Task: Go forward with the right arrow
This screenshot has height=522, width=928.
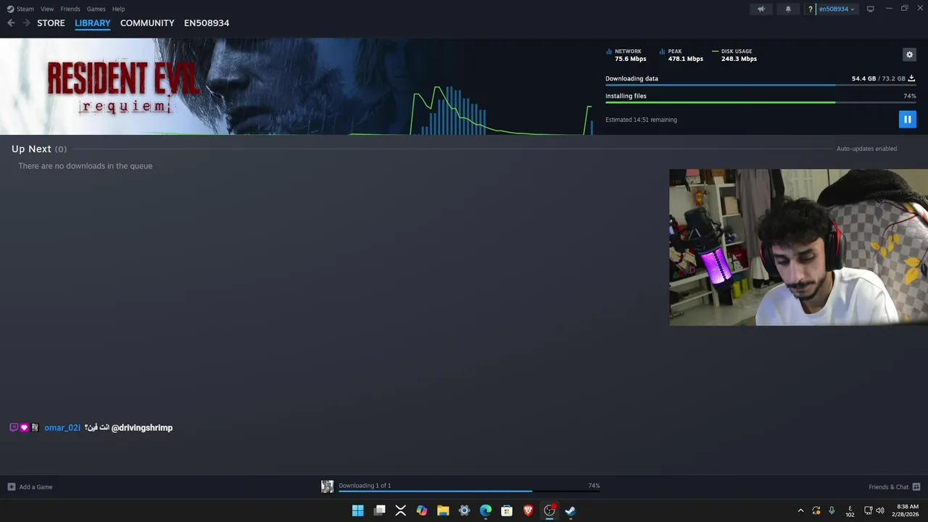Action: click(x=26, y=23)
